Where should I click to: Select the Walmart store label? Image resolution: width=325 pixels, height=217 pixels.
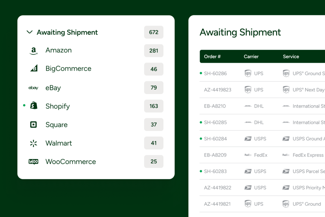point(59,143)
